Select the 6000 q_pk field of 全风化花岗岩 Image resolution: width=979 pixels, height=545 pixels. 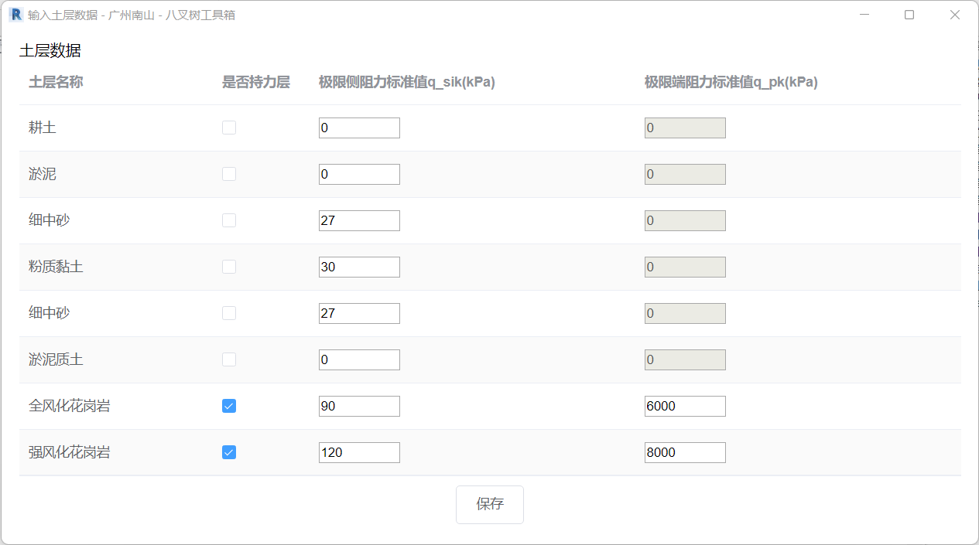point(685,406)
